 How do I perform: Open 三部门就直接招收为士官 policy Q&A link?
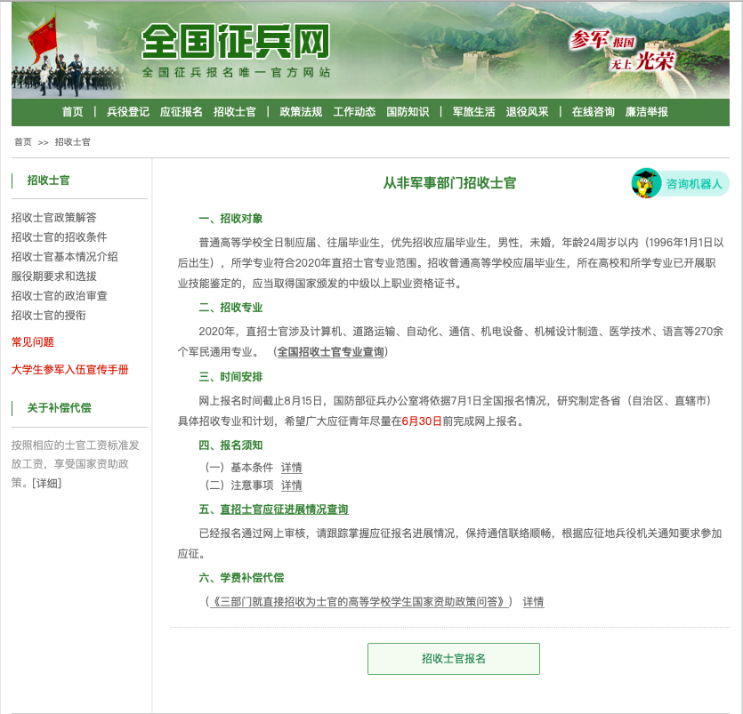359,602
